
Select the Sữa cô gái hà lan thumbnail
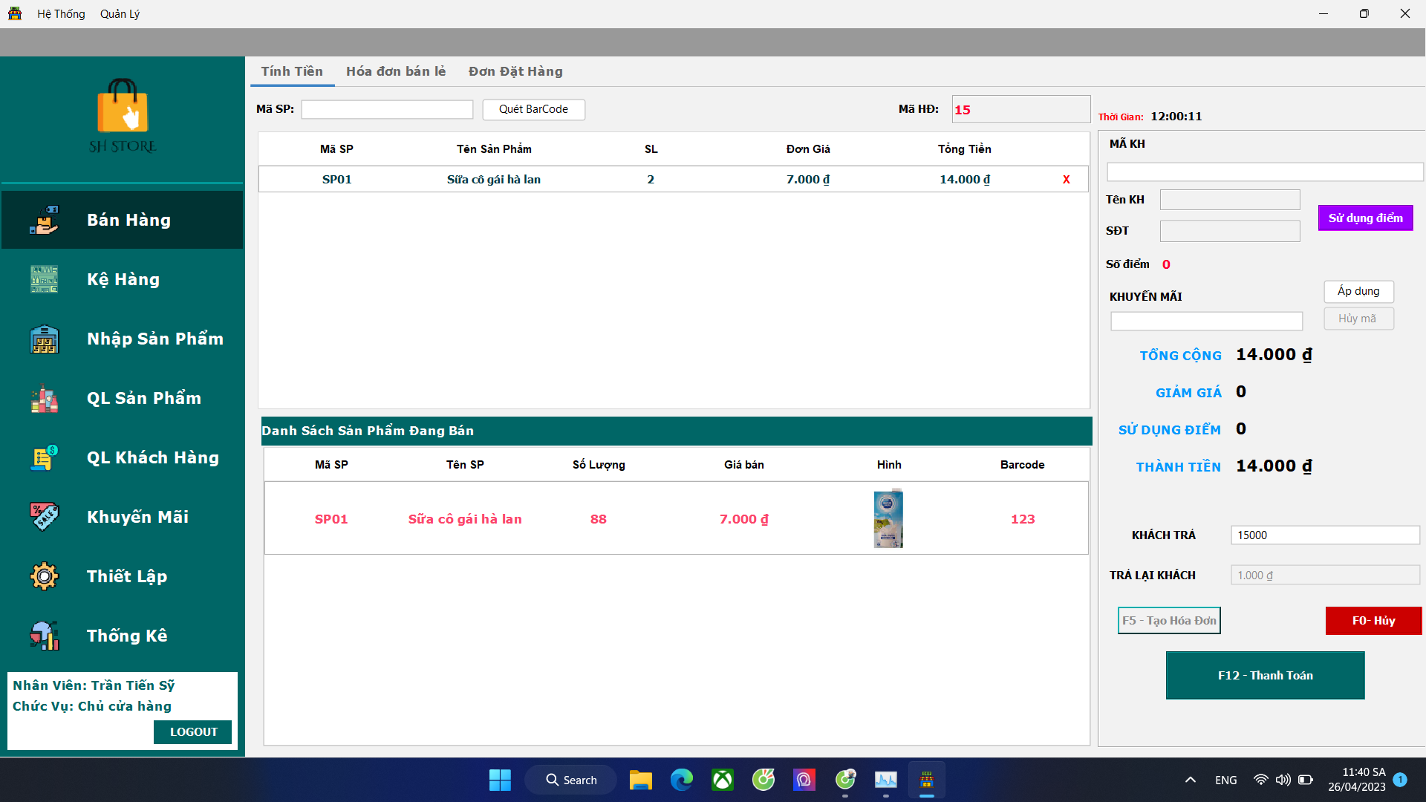tap(888, 518)
